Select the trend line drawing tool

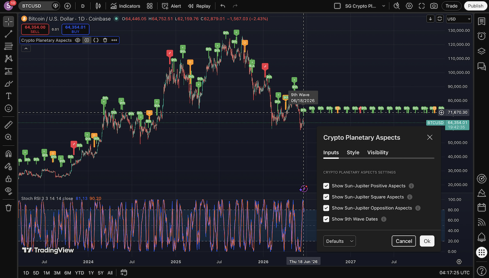(x=8, y=34)
